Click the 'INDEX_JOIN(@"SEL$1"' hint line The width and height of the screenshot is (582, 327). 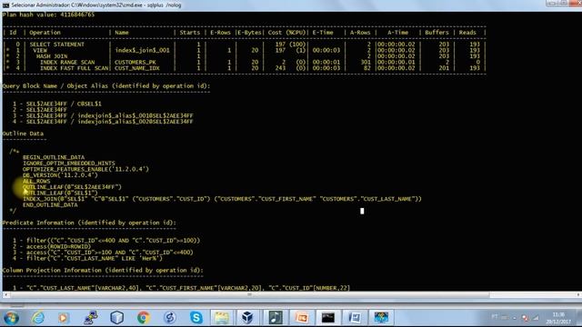(x=222, y=199)
